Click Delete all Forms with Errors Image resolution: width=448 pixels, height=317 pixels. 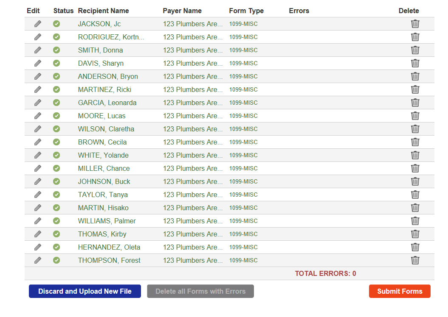coord(200,291)
